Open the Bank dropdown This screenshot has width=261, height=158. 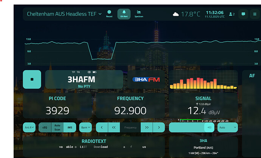(85, 128)
